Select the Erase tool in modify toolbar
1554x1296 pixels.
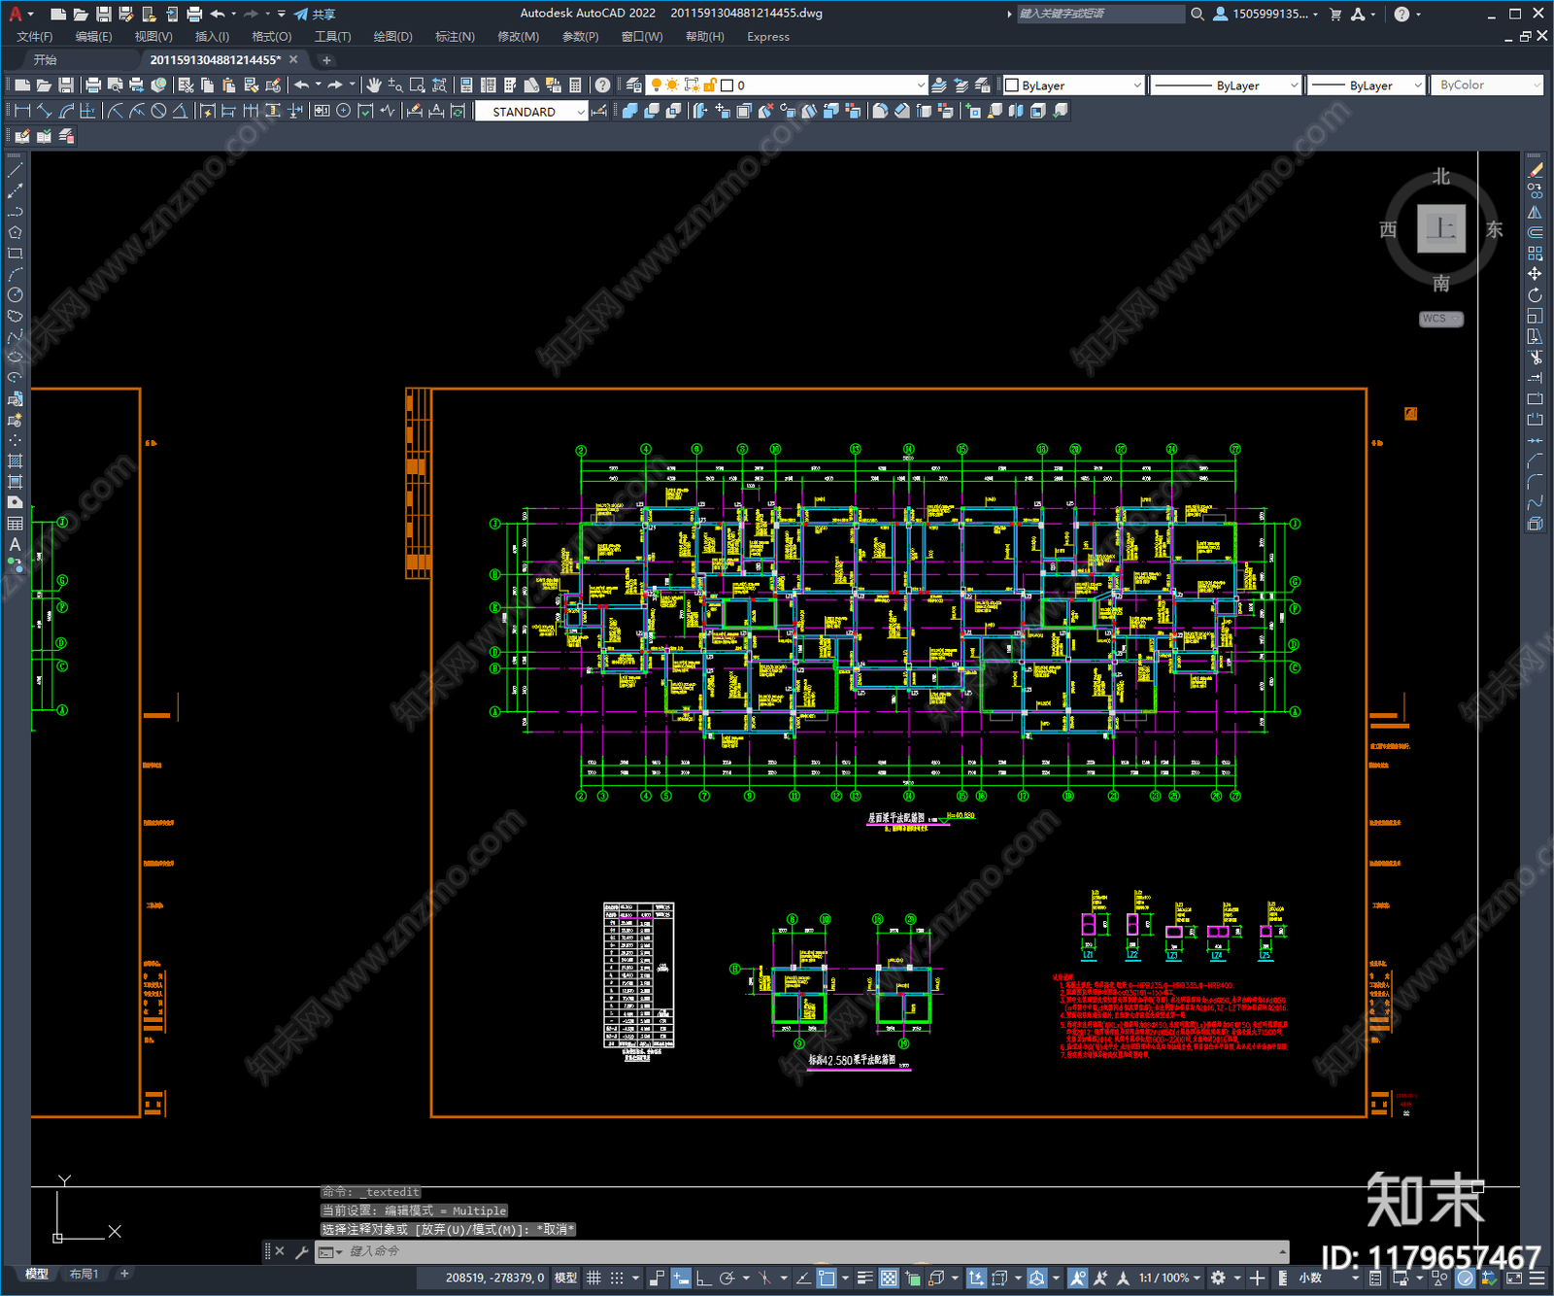click(x=1535, y=170)
